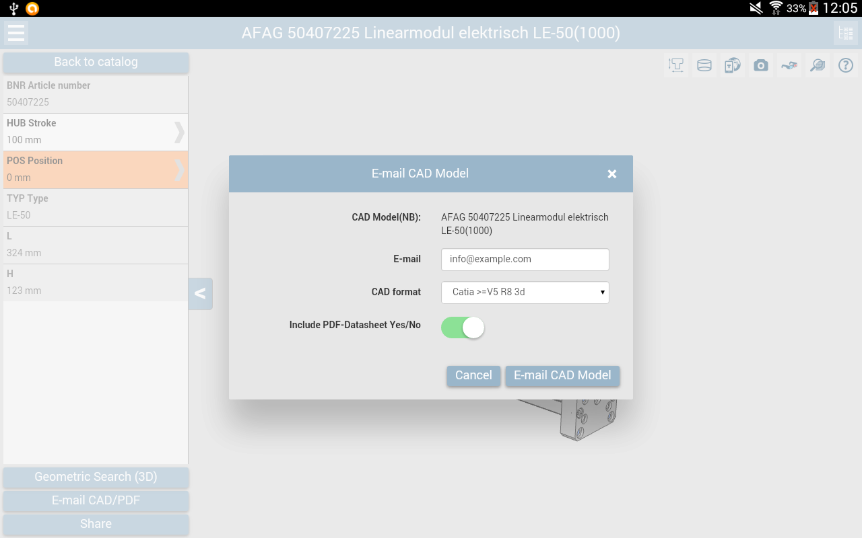The image size is (862, 538).
Task: Cancel the e-mail dialog
Action: pos(473,376)
